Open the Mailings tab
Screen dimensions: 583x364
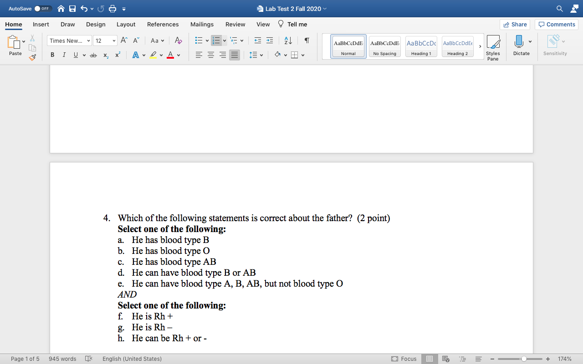(202, 24)
